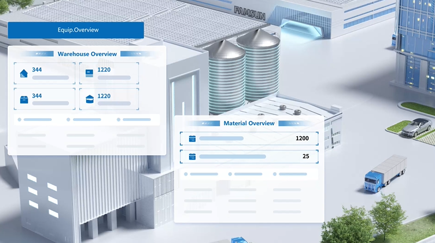Click the Material Overview panel heading
Screen dimensions: 435x243
tap(249, 123)
